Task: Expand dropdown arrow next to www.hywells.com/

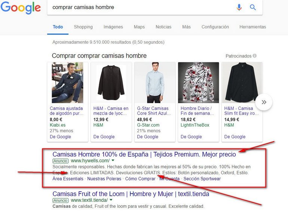Action: click(113, 160)
